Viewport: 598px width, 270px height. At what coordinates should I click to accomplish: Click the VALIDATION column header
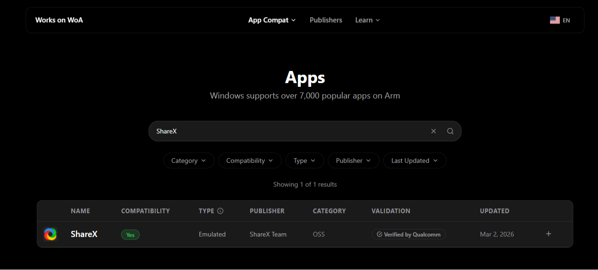tap(391, 211)
